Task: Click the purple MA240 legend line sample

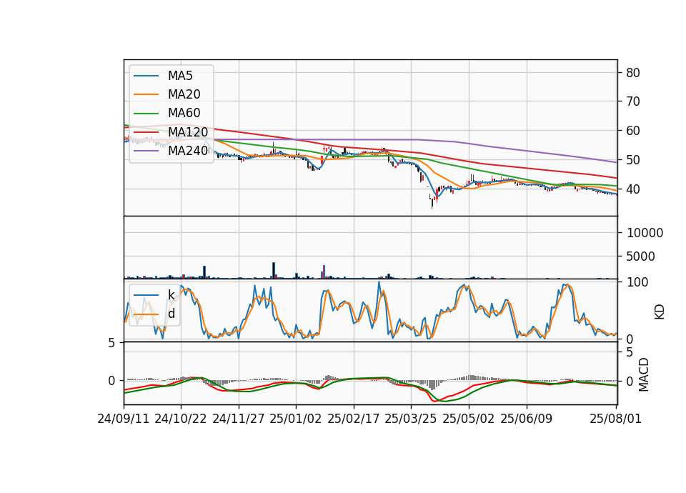Action: pyautogui.click(x=146, y=151)
